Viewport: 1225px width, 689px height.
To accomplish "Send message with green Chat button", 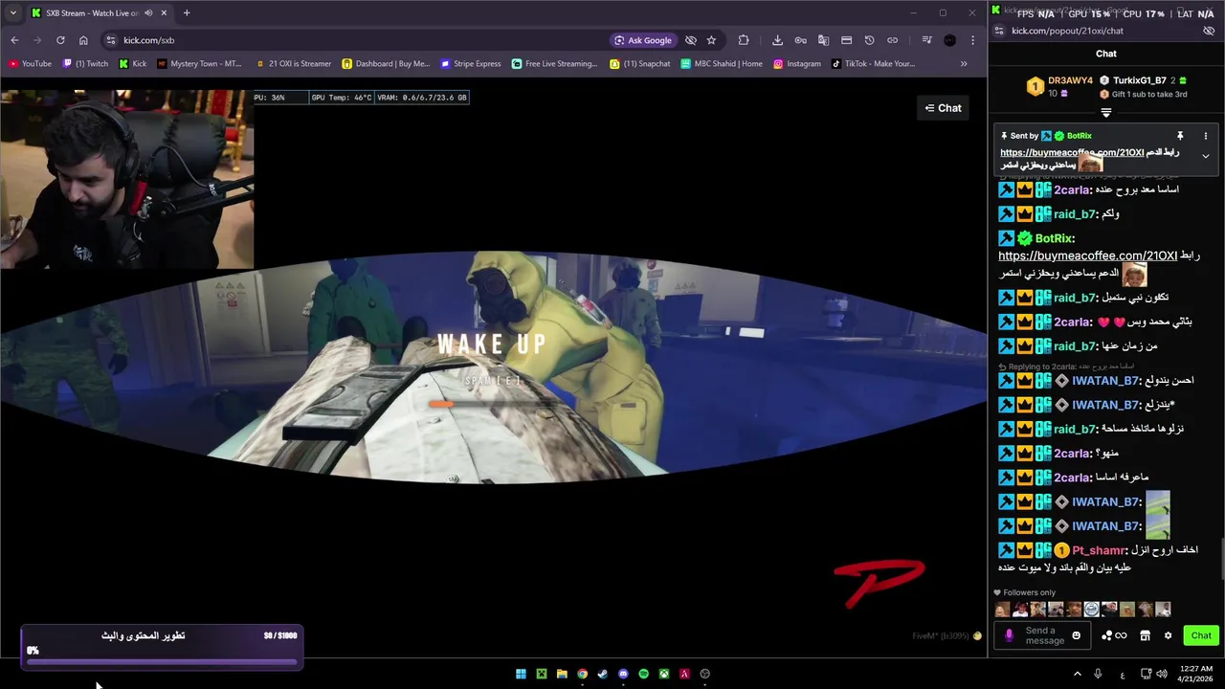I will click(x=1201, y=635).
